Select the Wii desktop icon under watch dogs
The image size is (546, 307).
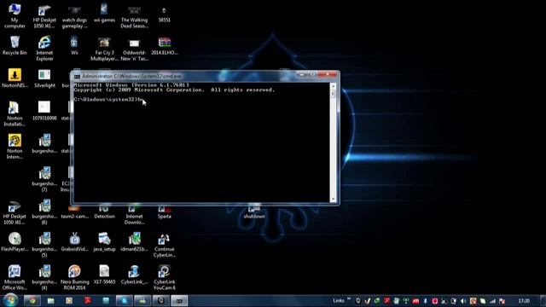point(74,45)
